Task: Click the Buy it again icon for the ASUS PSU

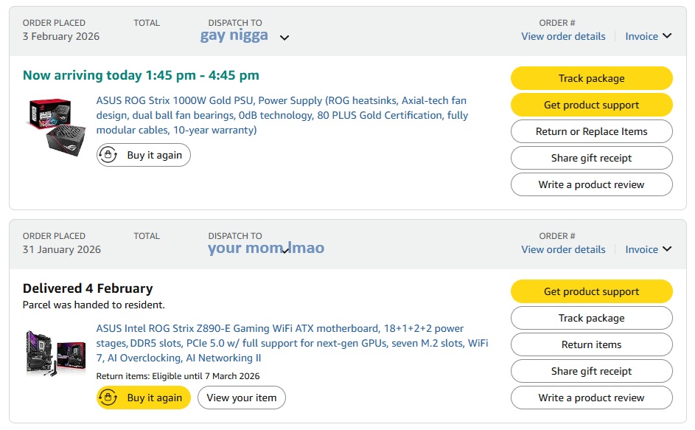Action: pos(108,156)
